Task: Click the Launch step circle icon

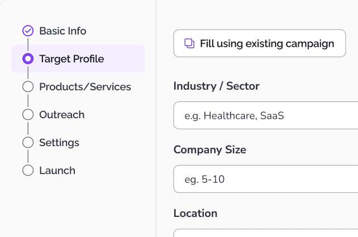Action: click(x=28, y=170)
